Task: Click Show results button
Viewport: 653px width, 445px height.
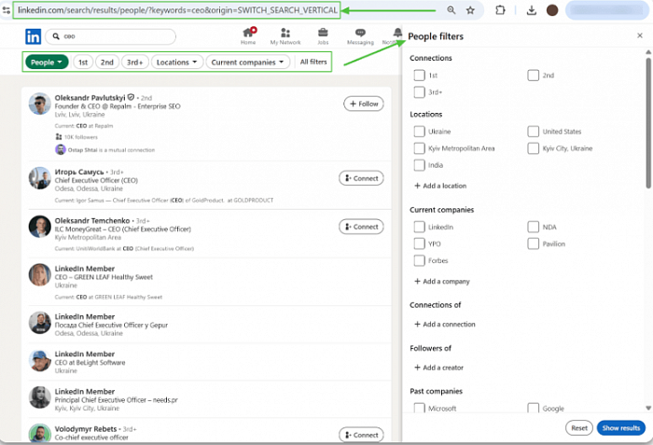Action: click(621, 428)
